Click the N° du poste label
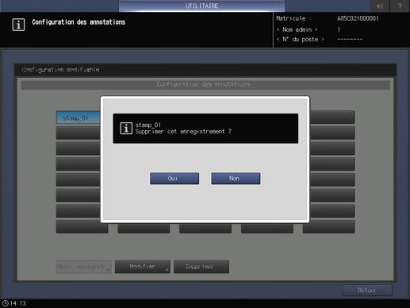The height and width of the screenshot is (308, 410). click(300, 39)
